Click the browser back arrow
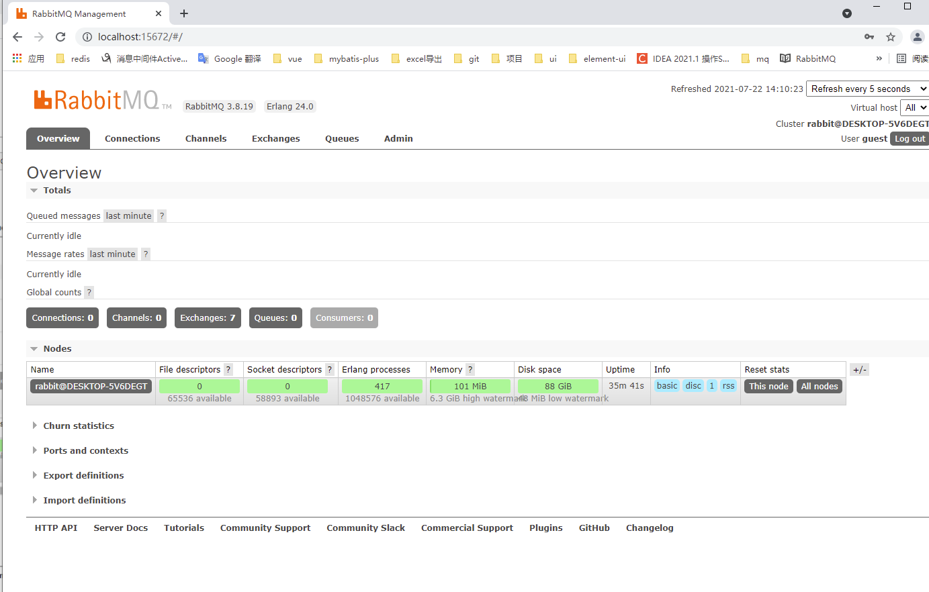The height and width of the screenshot is (592, 929). click(17, 37)
